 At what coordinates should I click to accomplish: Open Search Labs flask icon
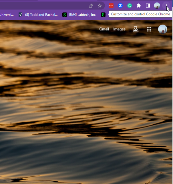(x=136, y=29)
